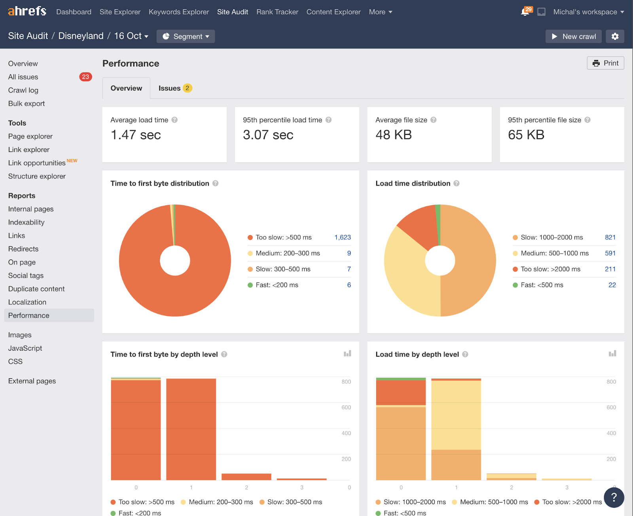Show help tooltip for Load time distribution

click(x=456, y=183)
